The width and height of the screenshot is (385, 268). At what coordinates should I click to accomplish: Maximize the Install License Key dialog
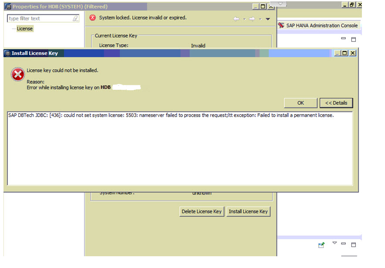pos(345,53)
